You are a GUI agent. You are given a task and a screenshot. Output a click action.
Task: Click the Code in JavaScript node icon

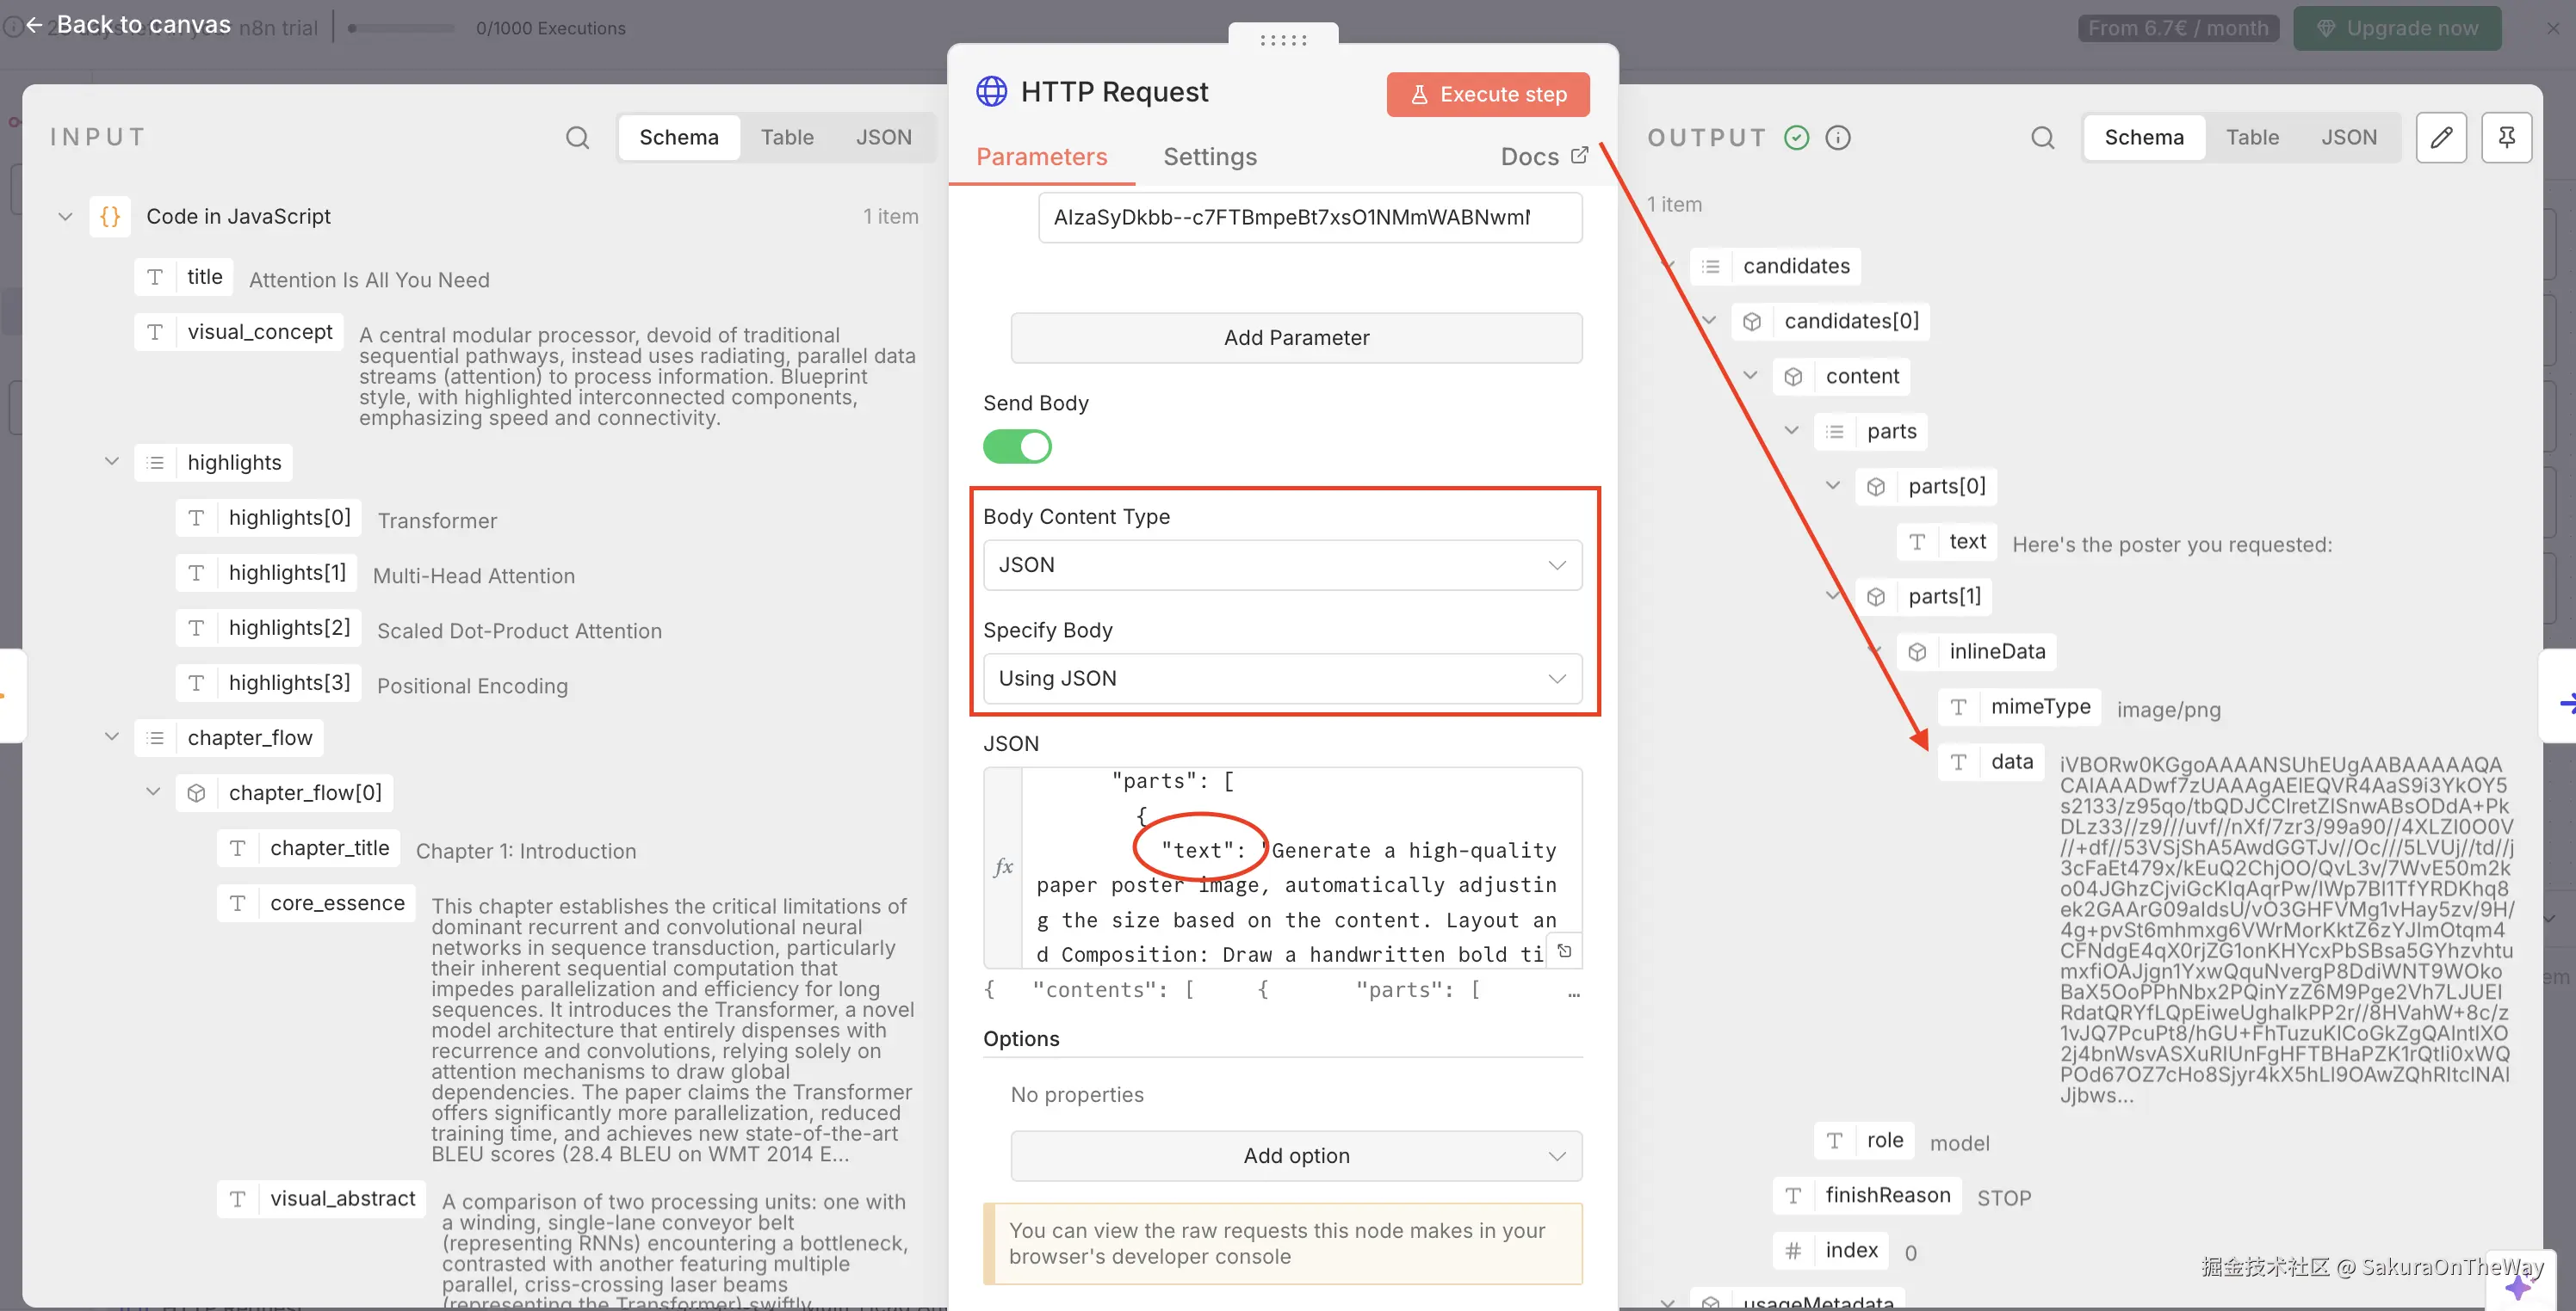(x=110, y=216)
